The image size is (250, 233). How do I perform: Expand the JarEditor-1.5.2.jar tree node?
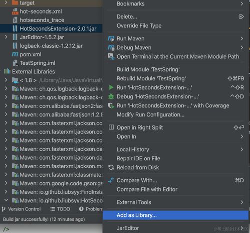6,37
